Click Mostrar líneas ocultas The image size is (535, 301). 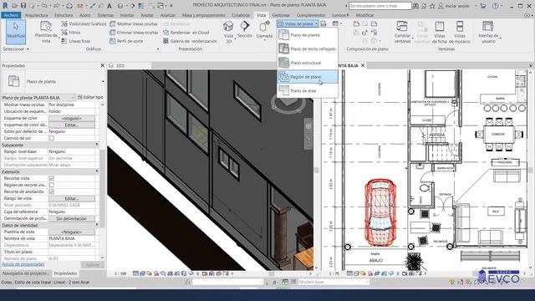pyautogui.click(x=134, y=24)
